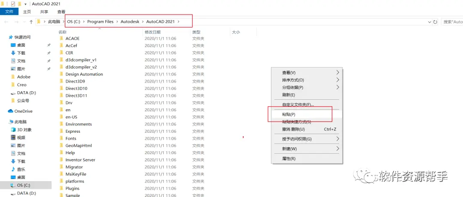463x197 pixels.
Task: Select the Fonts folder icon
Action: [61, 138]
